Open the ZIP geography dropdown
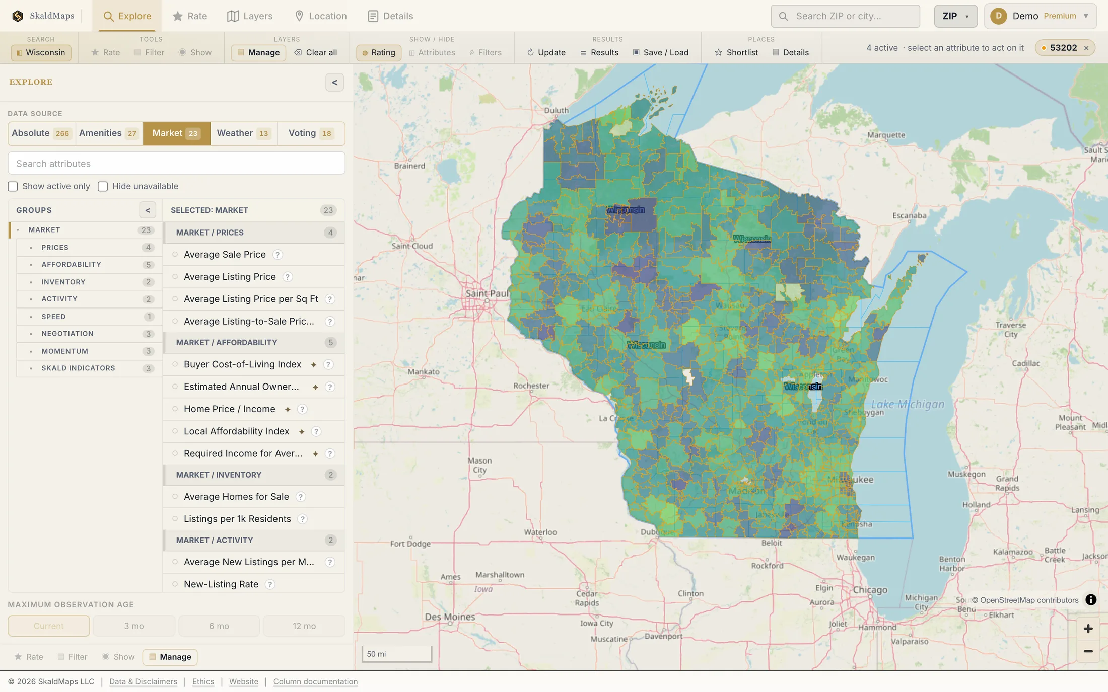Image resolution: width=1108 pixels, height=692 pixels. tap(955, 16)
